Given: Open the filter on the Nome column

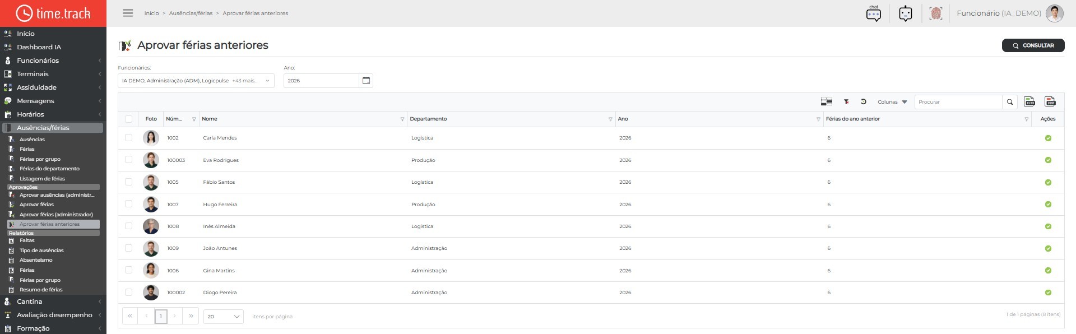Looking at the screenshot, I should click(x=402, y=119).
